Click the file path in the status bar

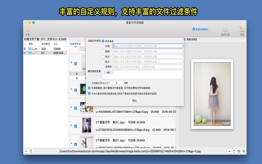[x=130, y=151]
